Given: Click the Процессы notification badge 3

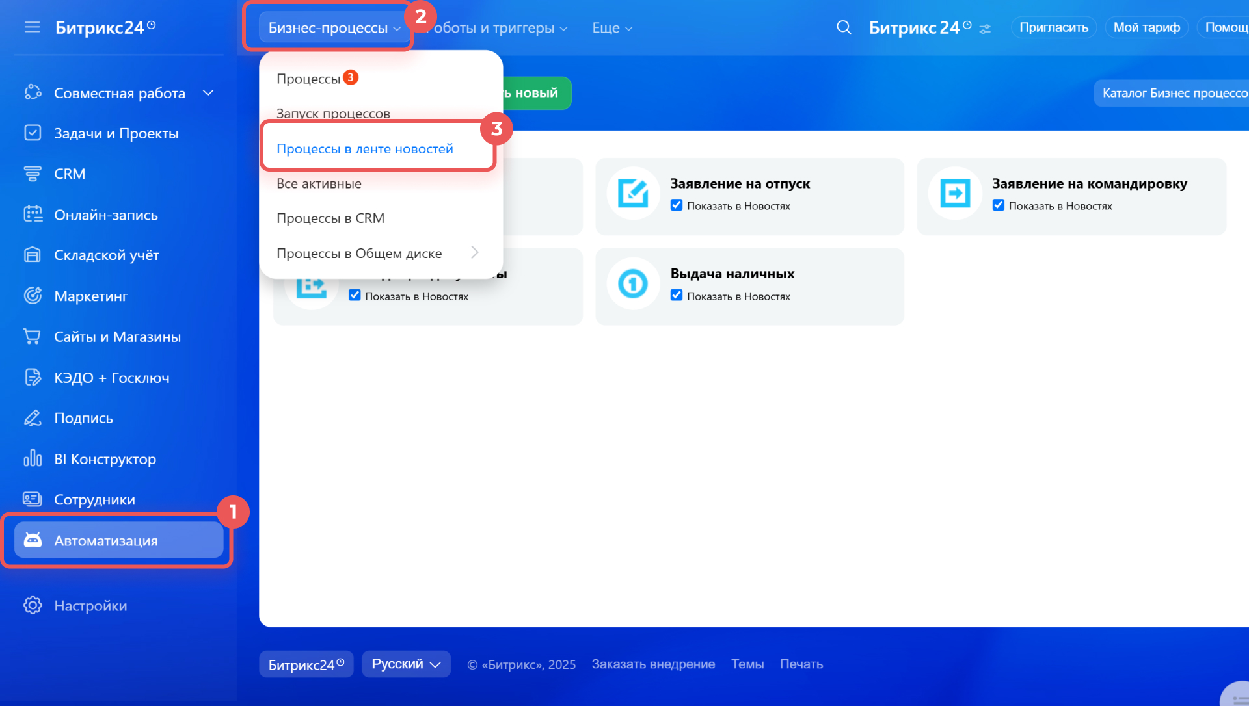Looking at the screenshot, I should 351,77.
